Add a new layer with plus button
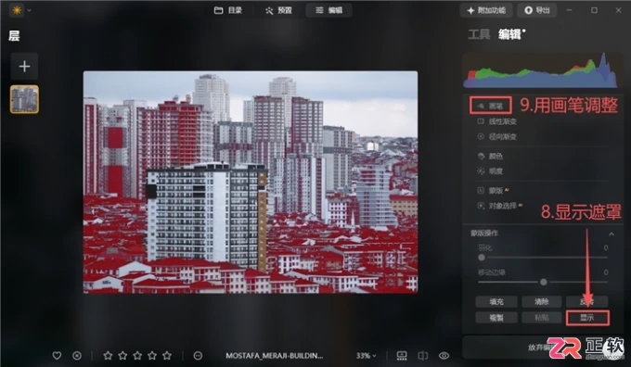 pyautogui.click(x=24, y=67)
